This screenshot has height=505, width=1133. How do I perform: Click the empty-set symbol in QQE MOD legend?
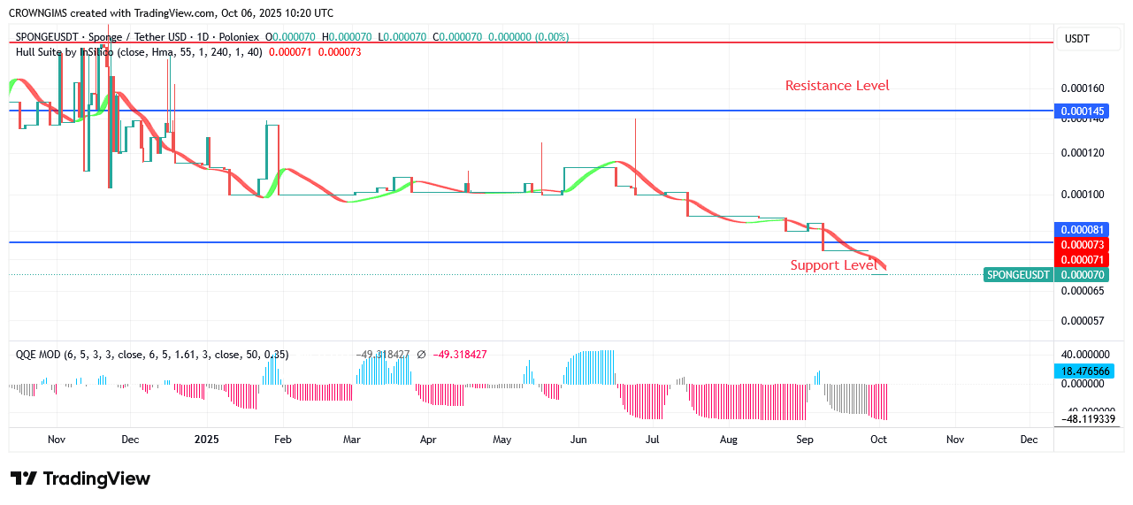[x=421, y=355]
